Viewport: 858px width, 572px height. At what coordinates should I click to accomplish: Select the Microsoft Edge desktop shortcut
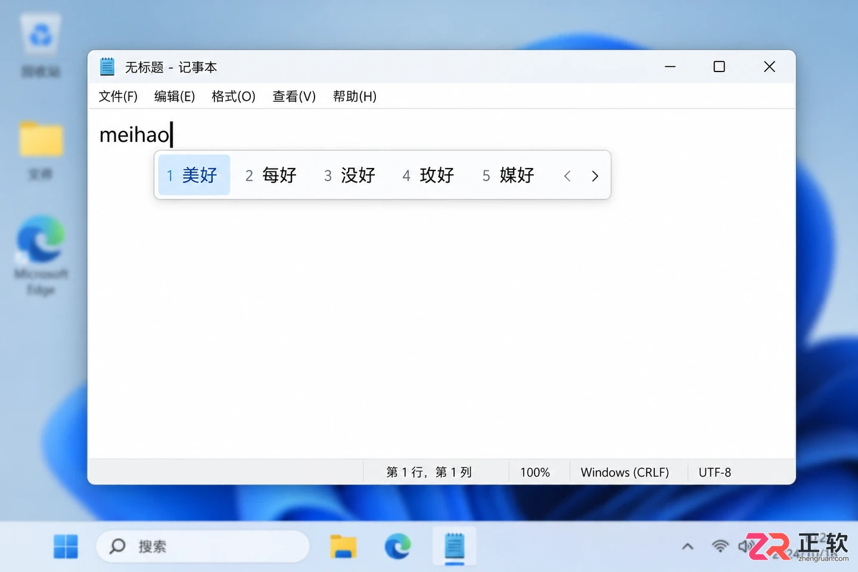(x=41, y=256)
